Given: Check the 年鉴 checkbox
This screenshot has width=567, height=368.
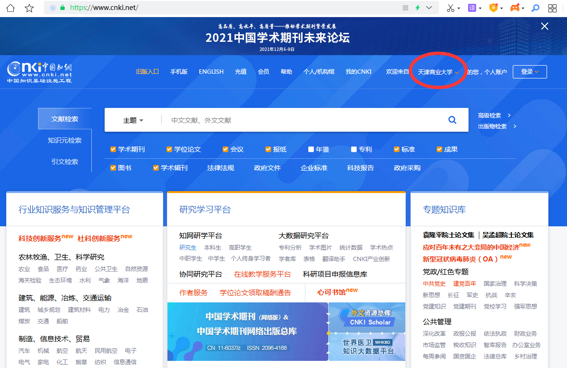Looking at the screenshot, I should [x=311, y=149].
